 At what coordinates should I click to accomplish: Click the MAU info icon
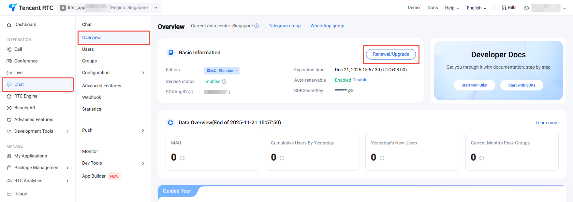pyautogui.click(x=182, y=158)
